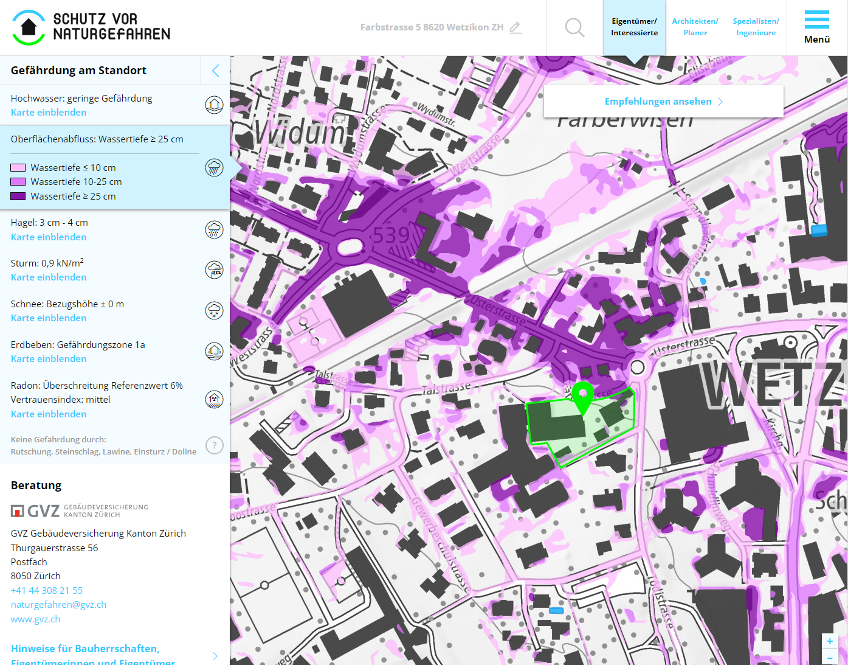Click the Empfehlungen ansehen button
This screenshot has width=848, height=665.
coord(663,102)
